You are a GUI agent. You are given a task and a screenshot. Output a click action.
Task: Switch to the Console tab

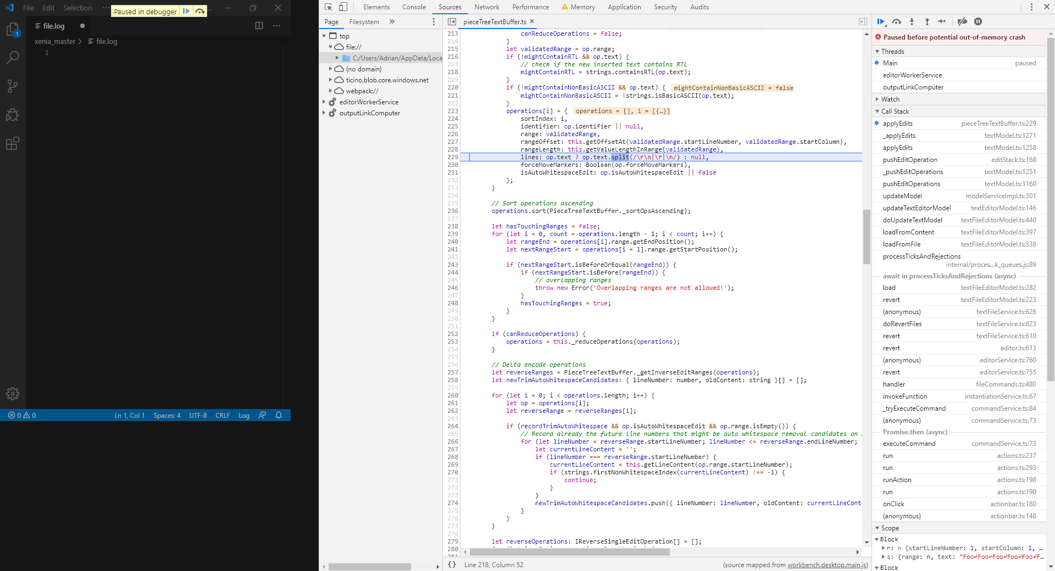[413, 7]
